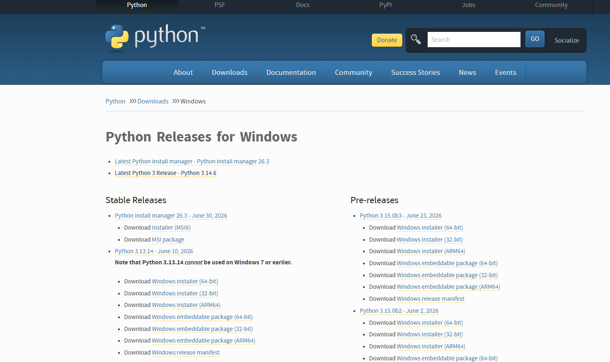
Task: Click the Stable Releases heading
Action: click(x=136, y=200)
